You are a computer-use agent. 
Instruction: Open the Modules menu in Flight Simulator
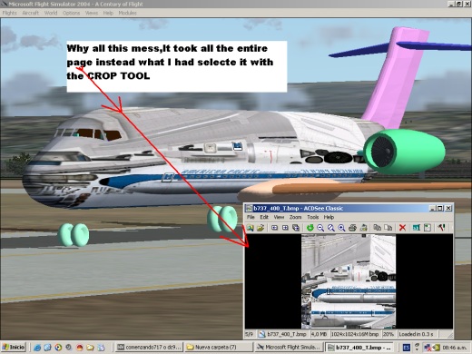(127, 13)
